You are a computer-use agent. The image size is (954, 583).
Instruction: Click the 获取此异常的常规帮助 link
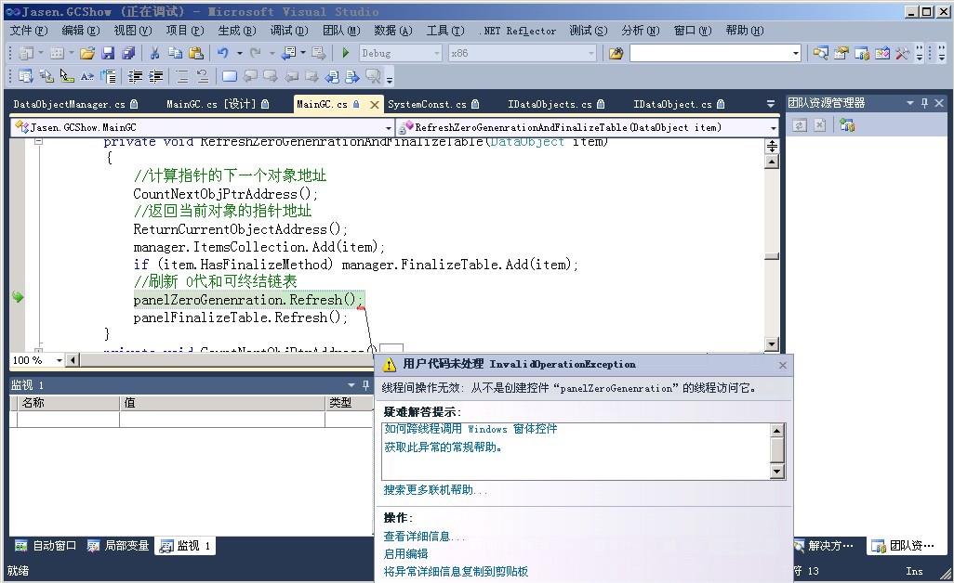click(444, 447)
